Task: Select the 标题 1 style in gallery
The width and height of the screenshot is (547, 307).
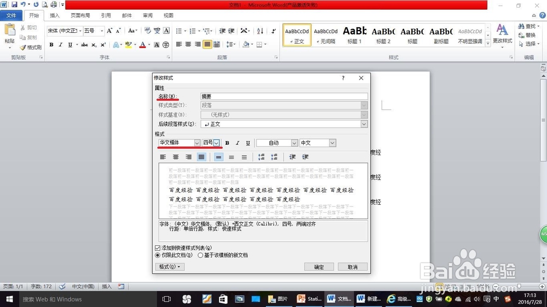Action: (x=354, y=34)
